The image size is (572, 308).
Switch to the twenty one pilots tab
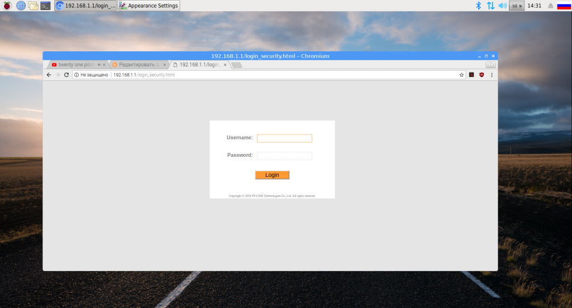76,65
